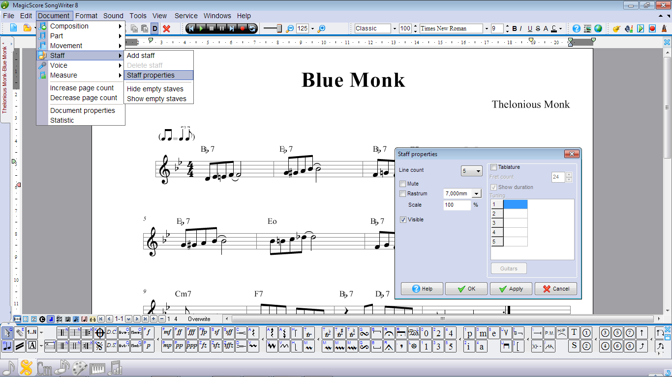Image resolution: width=672 pixels, height=377 pixels.
Task: Enable the Rastrum checkbox
Action: pyautogui.click(x=403, y=193)
